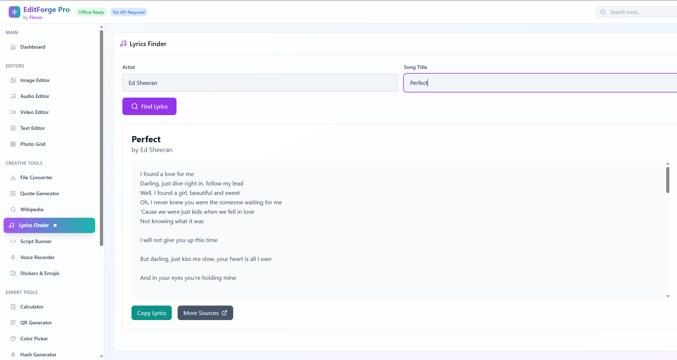Screen dimensions: 677x360
Task: Click the Flexon author link
Action: (36, 17)
